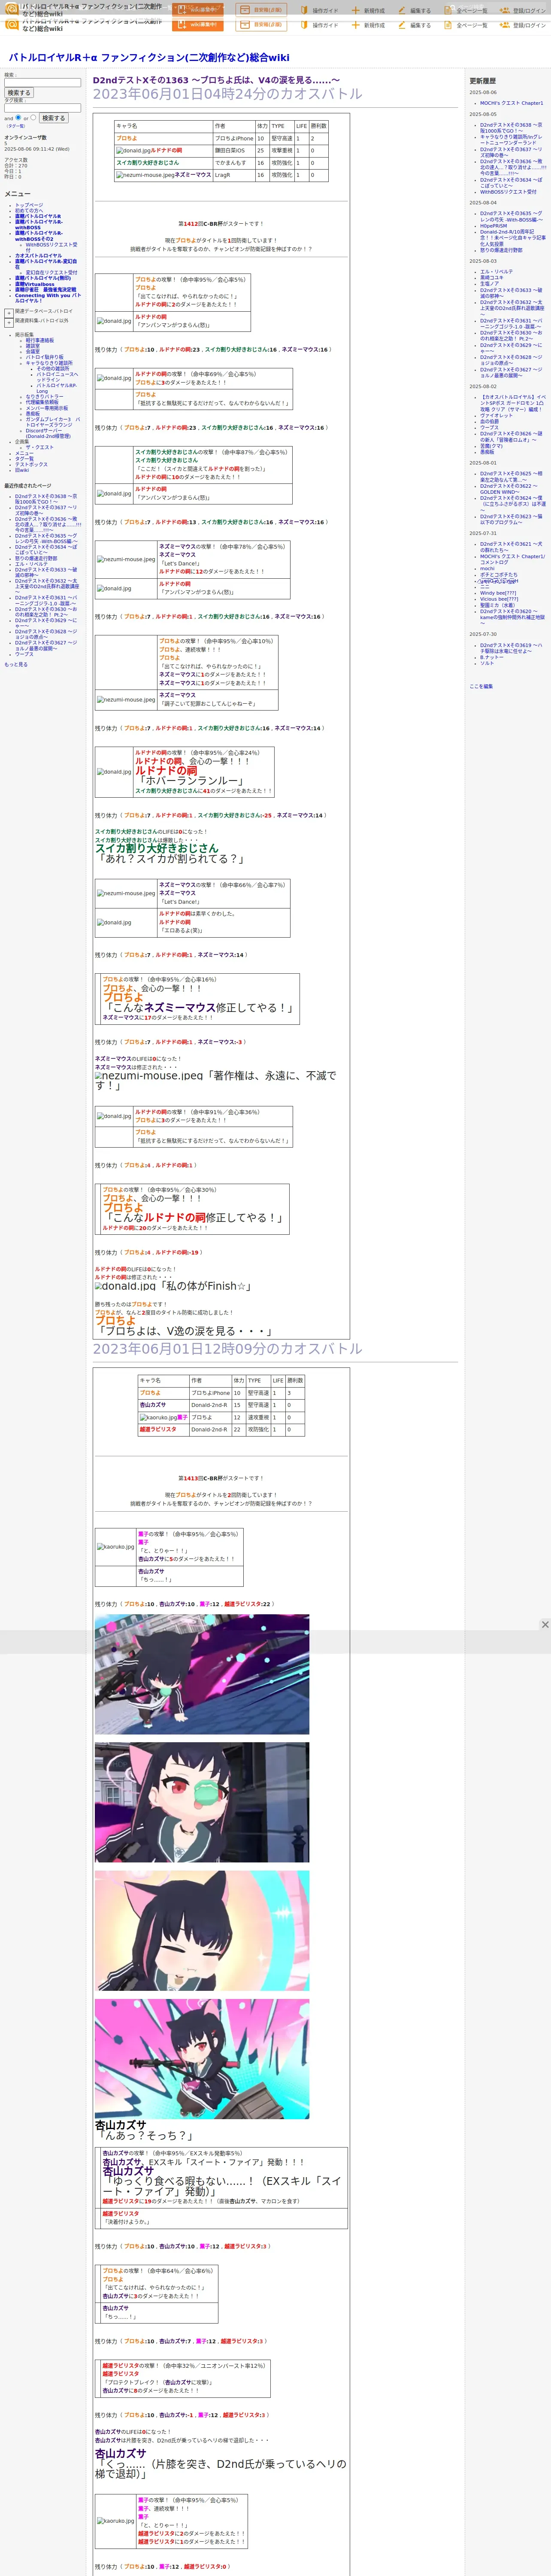
Task: Open 軽行事連絡板 bulletin board link
Action: tap(40, 340)
